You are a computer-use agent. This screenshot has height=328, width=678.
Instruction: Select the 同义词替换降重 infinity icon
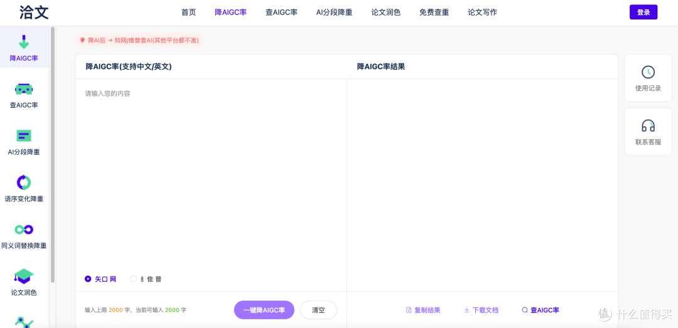[24, 230]
